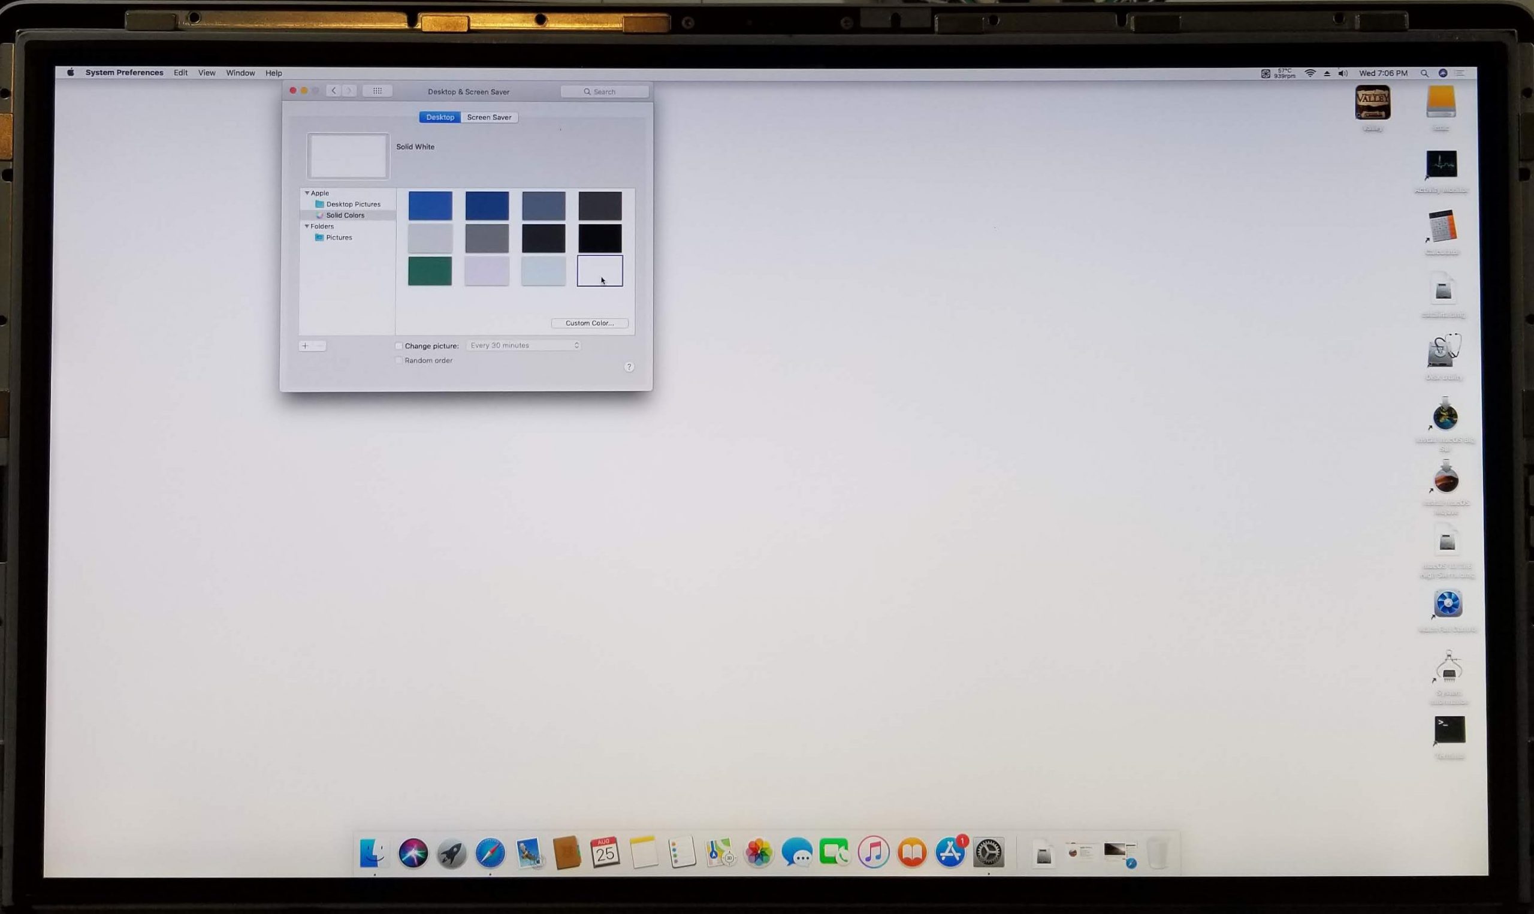Collapse the Folders disclosure triangle

307,226
